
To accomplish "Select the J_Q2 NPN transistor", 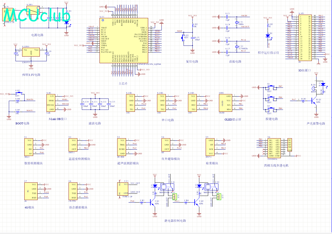I will pyautogui.click(x=197, y=203).
